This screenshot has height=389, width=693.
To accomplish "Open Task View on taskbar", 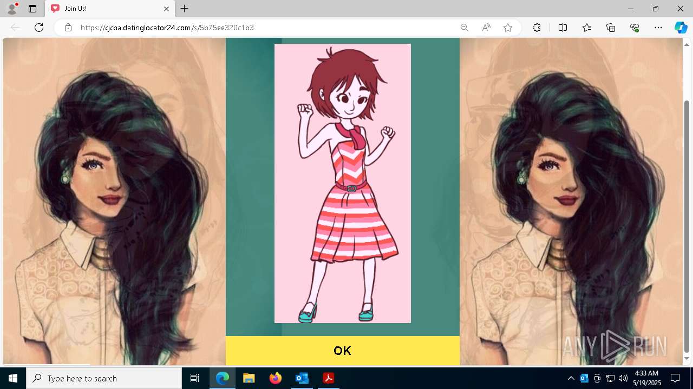I will pyautogui.click(x=195, y=378).
